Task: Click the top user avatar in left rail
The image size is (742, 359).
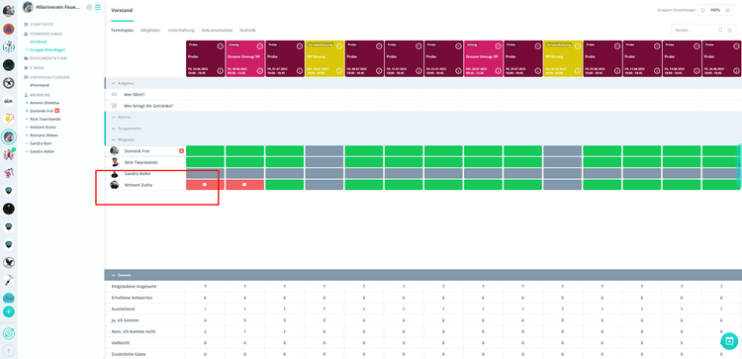Action: coord(9,11)
